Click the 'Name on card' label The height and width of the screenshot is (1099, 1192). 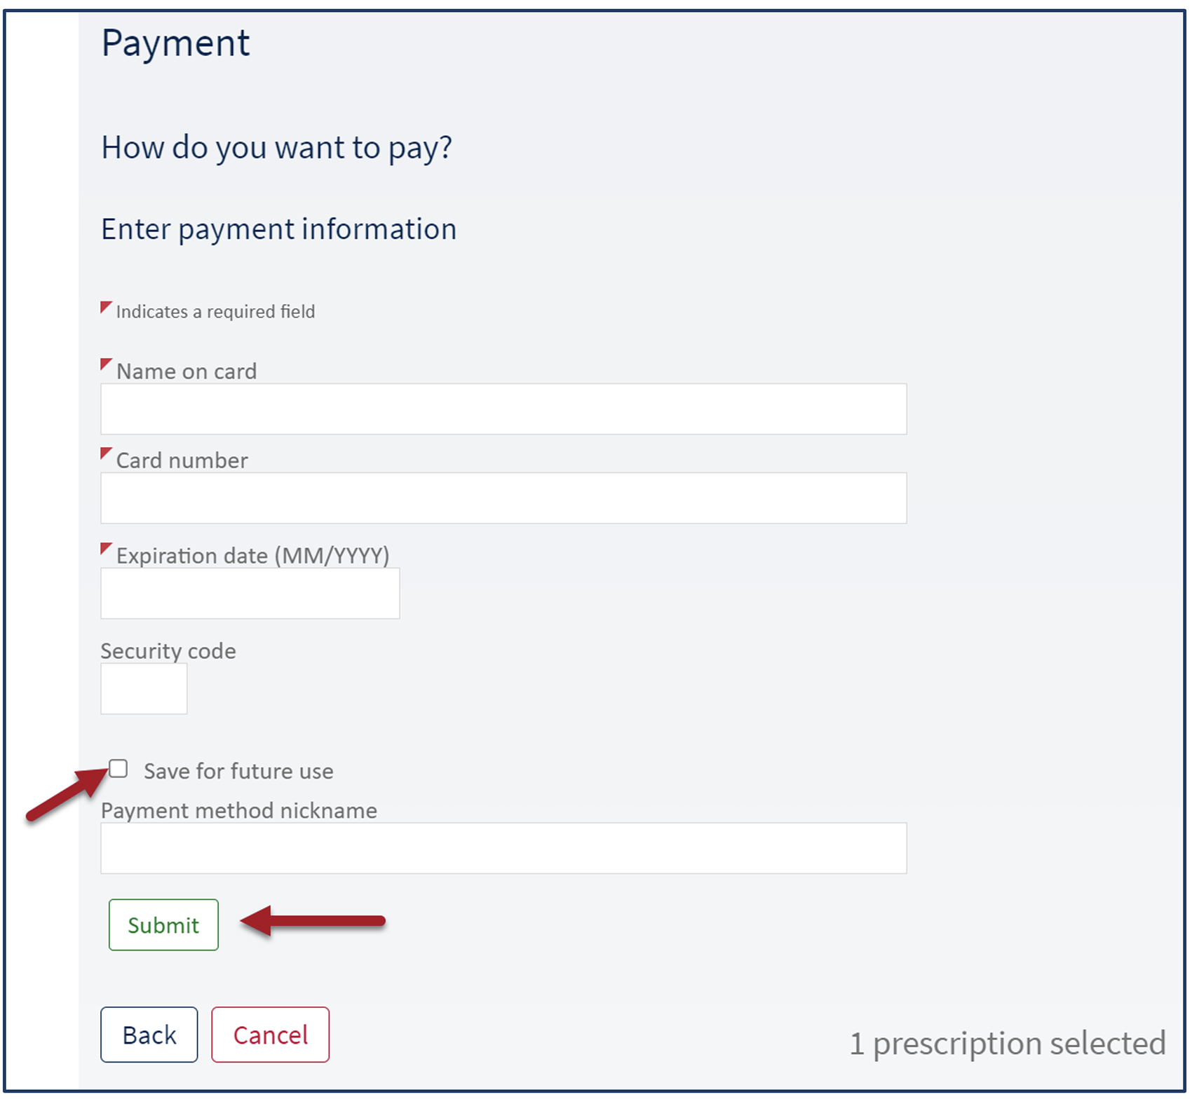[x=187, y=371]
